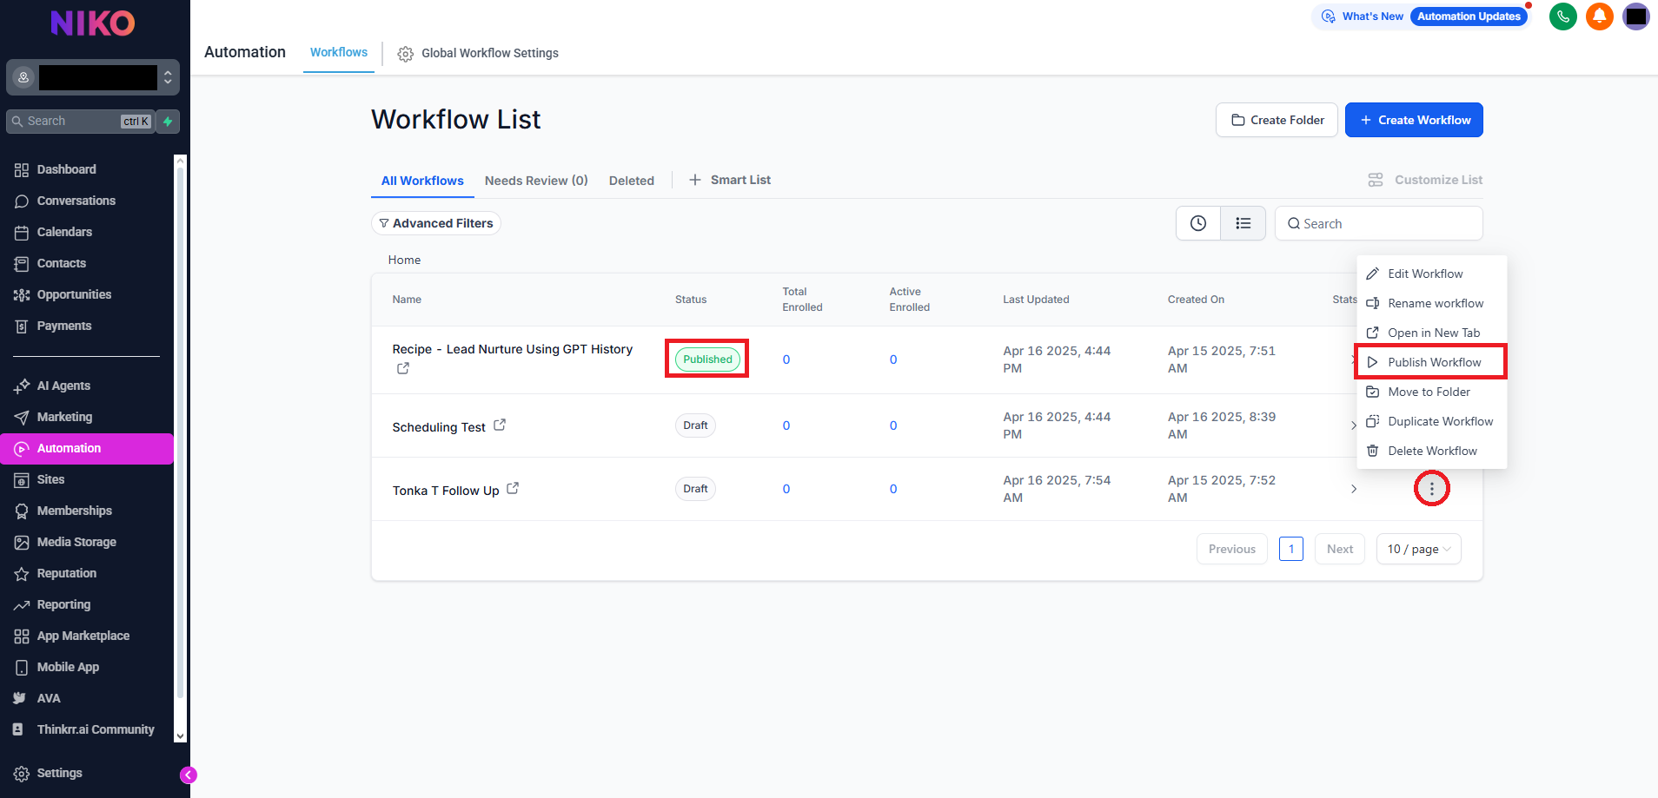Choose Rename workflow in the menu
Screen dimensions: 1658x798
1431,303
